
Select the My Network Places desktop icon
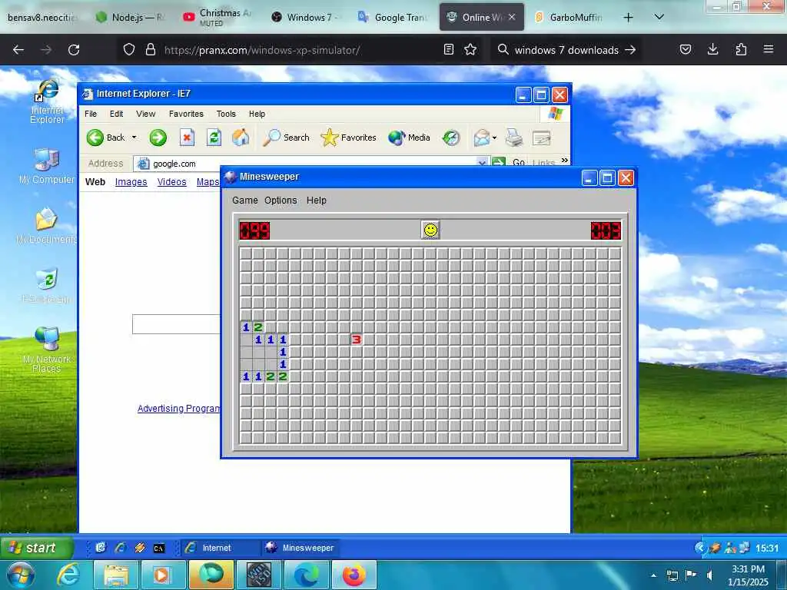click(47, 350)
